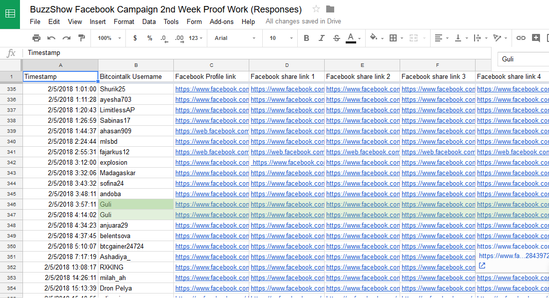Select the Bitcointalk Username header cell
549x298 pixels.
point(136,76)
